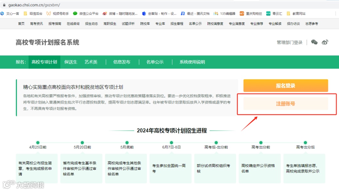
Task: Open the 微信公众平台 bookmark
Action: point(86,13)
